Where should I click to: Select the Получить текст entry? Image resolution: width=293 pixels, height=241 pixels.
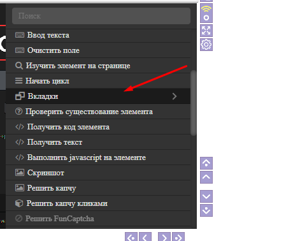98,142
